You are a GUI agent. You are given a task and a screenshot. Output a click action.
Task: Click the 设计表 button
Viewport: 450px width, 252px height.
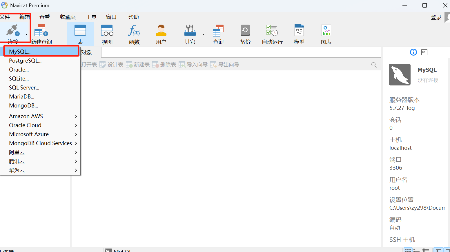click(111, 65)
